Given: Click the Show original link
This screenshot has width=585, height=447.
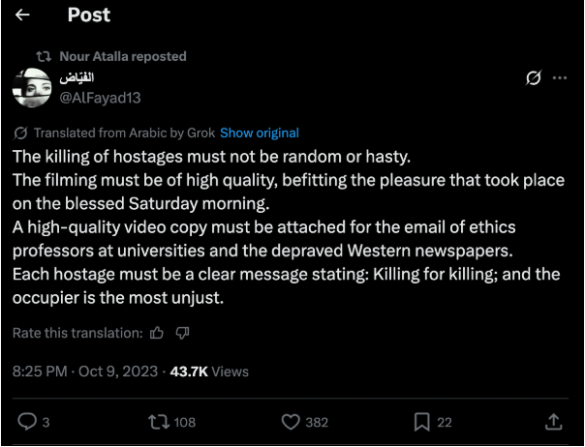Looking at the screenshot, I should point(260,133).
